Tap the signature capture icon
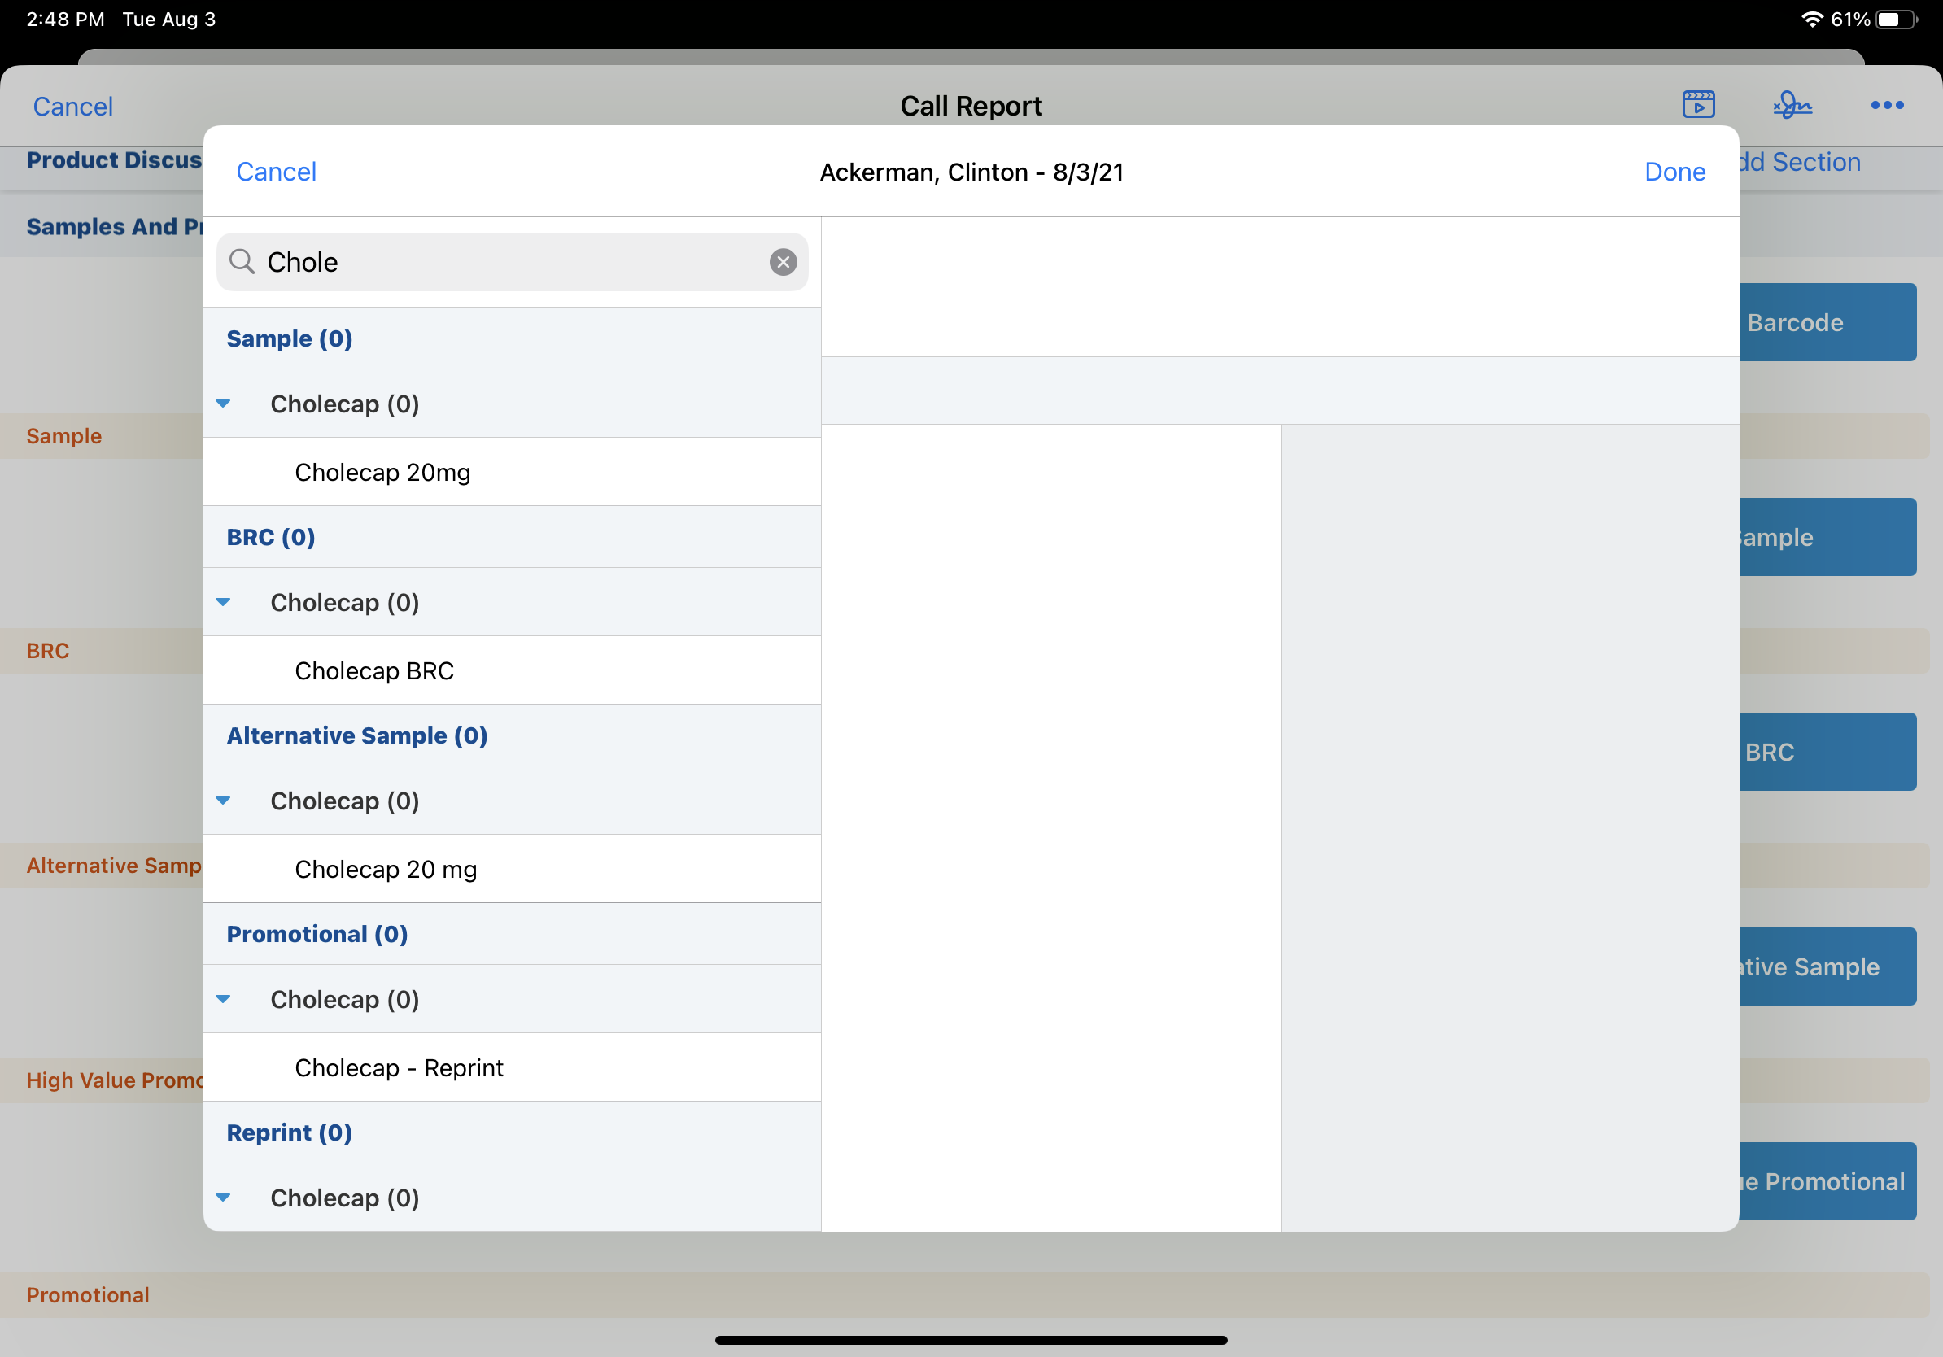Image resolution: width=1943 pixels, height=1357 pixels. tap(1792, 105)
